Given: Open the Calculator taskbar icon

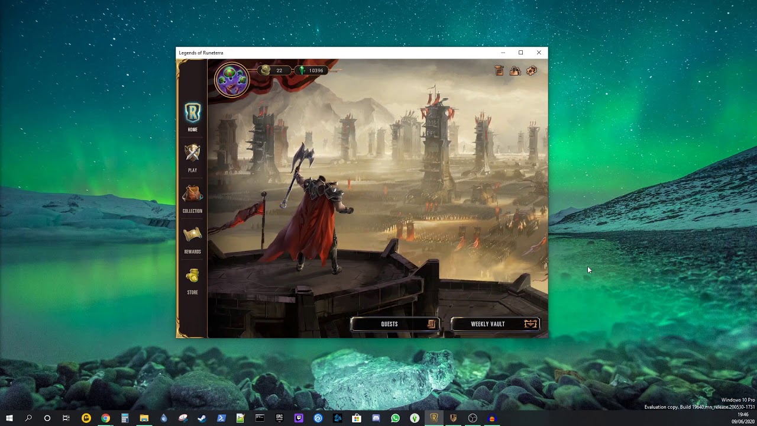Looking at the screenshot, I should 125,418.
